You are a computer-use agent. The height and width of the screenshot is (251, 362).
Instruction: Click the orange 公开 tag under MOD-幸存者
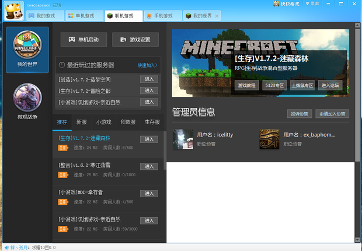click(63, 202)
